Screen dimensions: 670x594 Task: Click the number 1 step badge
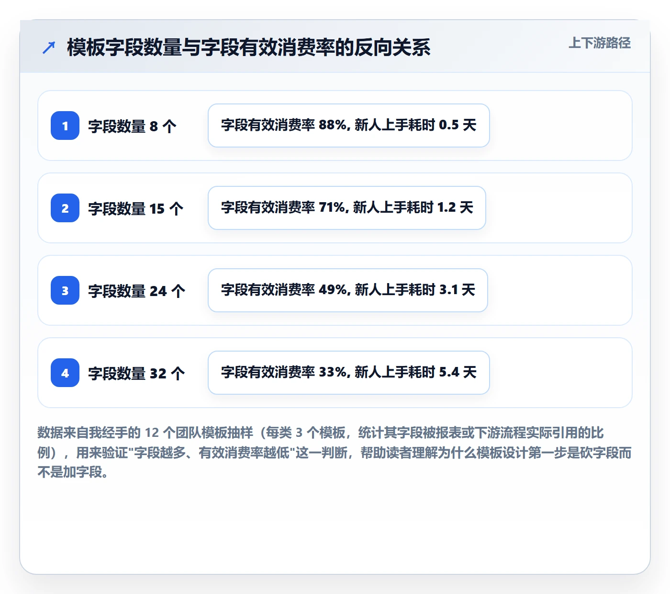coord(65,126)
